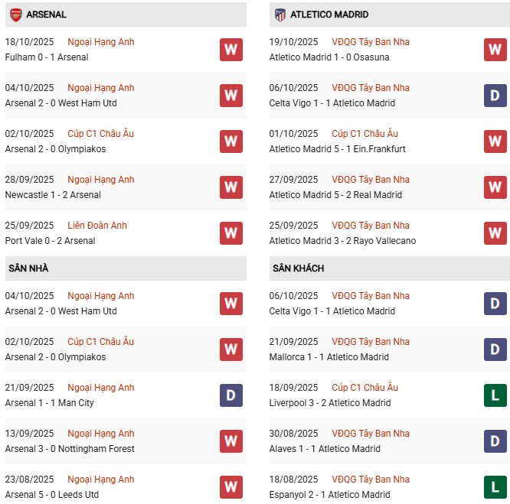
Task: Click the Atletico Madrid club crest icon
Action: tap(280, 15)
